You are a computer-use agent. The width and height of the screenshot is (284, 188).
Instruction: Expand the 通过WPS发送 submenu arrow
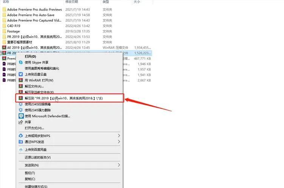pyautogui.click(x=119, y=142)
